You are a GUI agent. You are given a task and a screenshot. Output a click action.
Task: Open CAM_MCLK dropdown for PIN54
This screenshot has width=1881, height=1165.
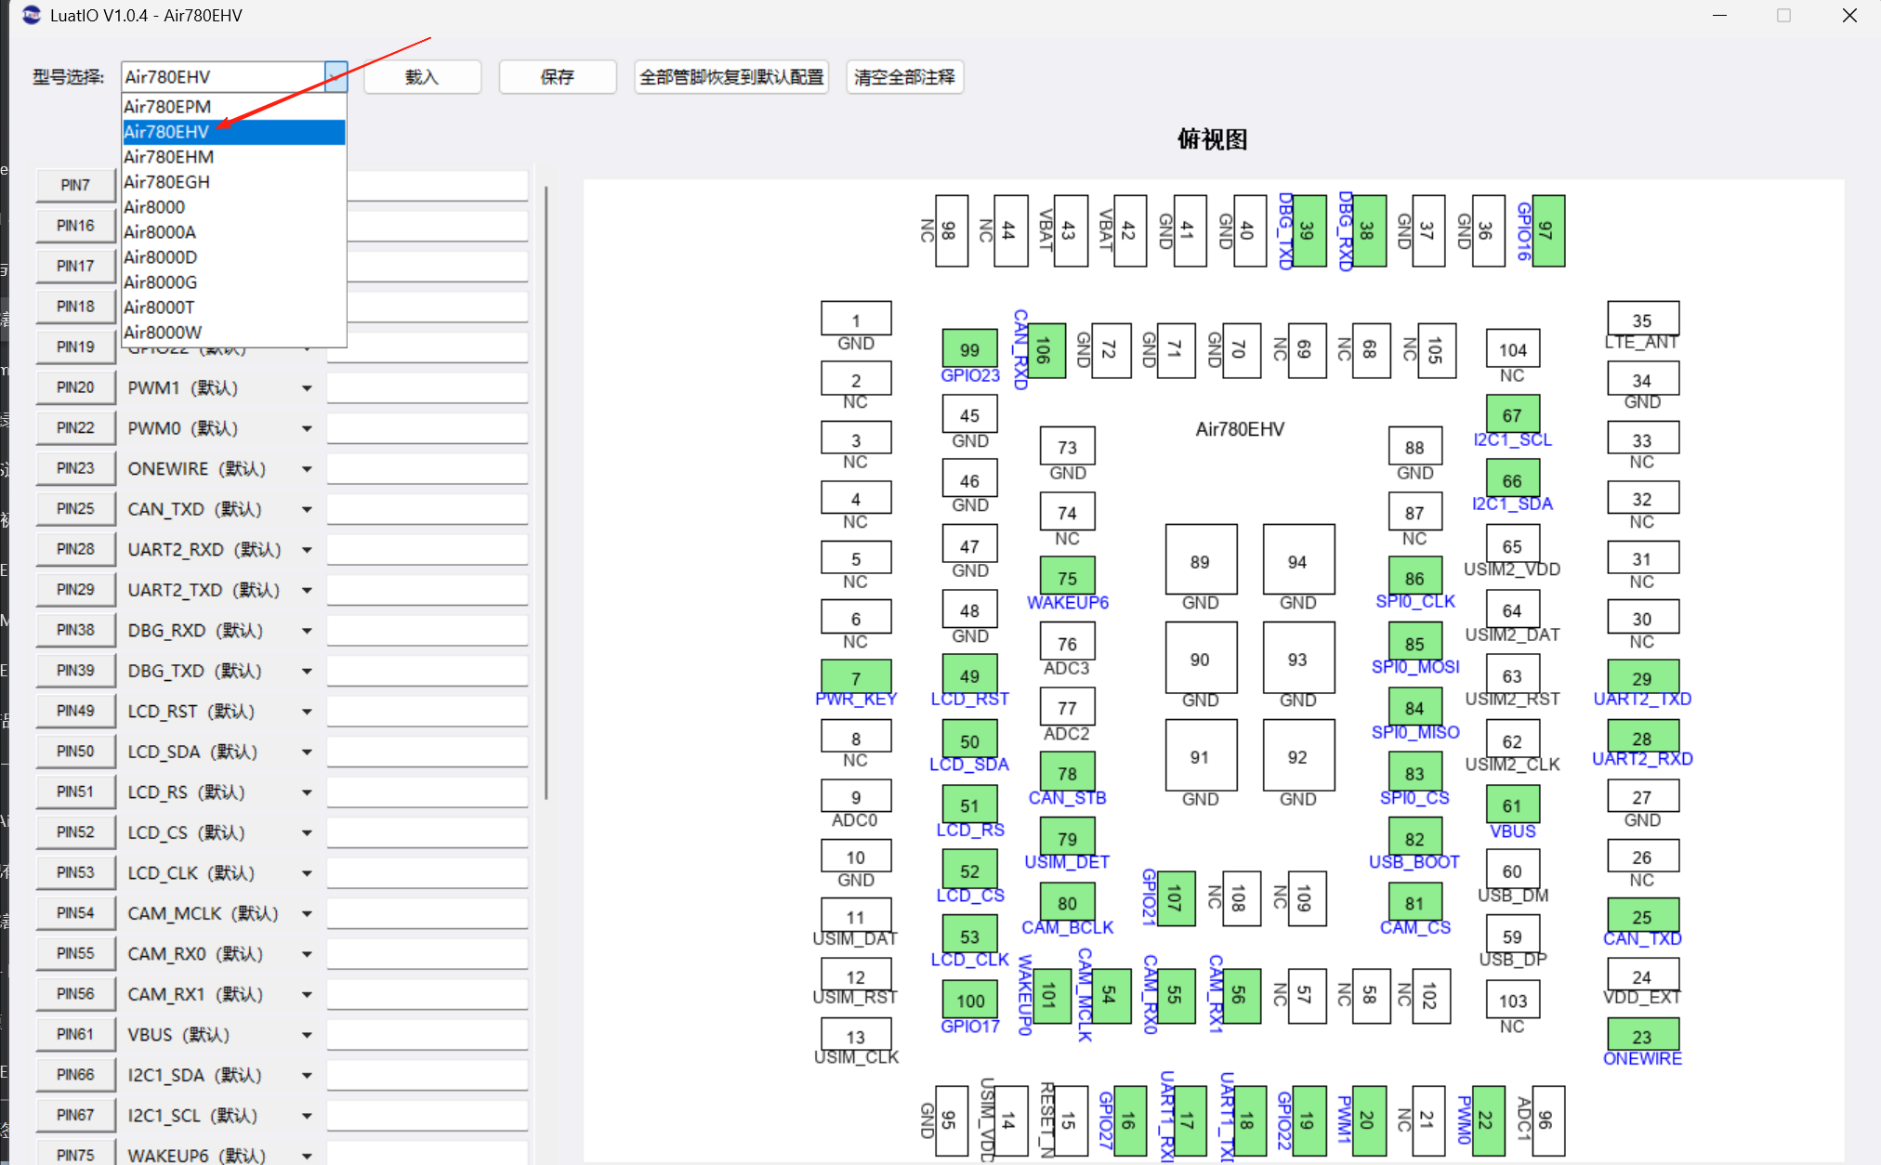coord(307,914)
